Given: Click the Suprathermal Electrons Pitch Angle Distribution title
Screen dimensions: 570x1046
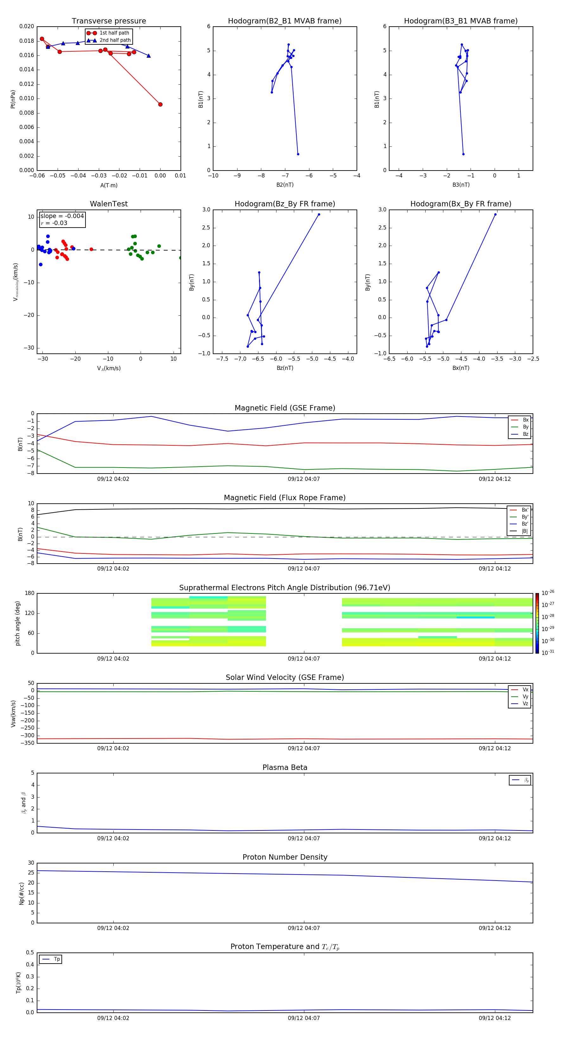Looking at the screenshot, I should pyautogui.click(x=285, y=588).
